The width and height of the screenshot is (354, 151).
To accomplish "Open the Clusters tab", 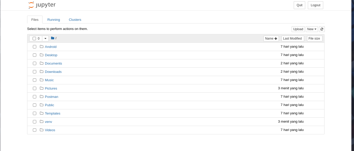I will (x=75, y=20).
